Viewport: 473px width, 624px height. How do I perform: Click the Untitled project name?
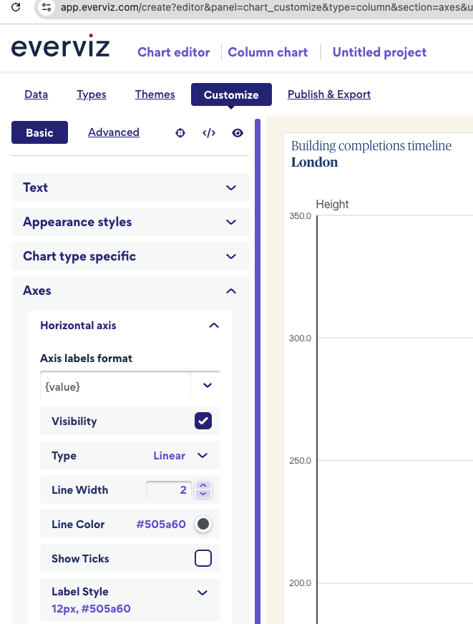[x=379, y=52]
